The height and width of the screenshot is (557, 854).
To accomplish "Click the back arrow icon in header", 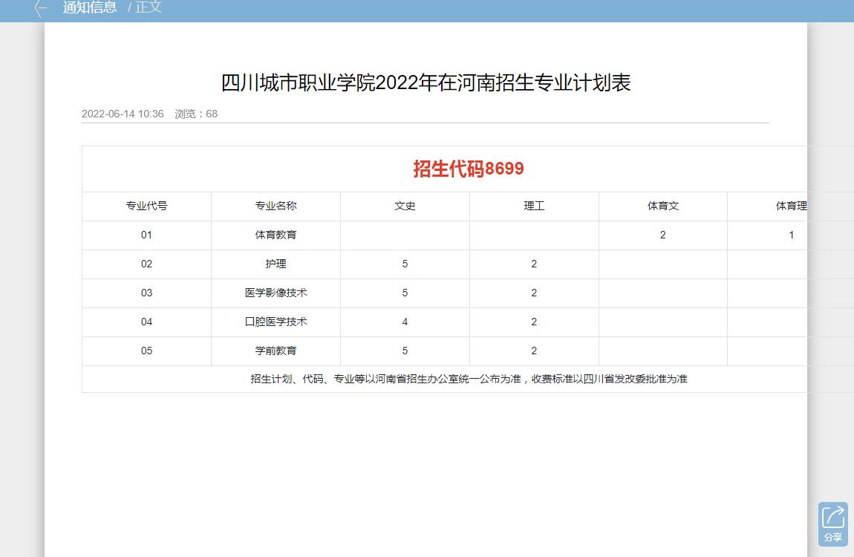I will (40, 7).
